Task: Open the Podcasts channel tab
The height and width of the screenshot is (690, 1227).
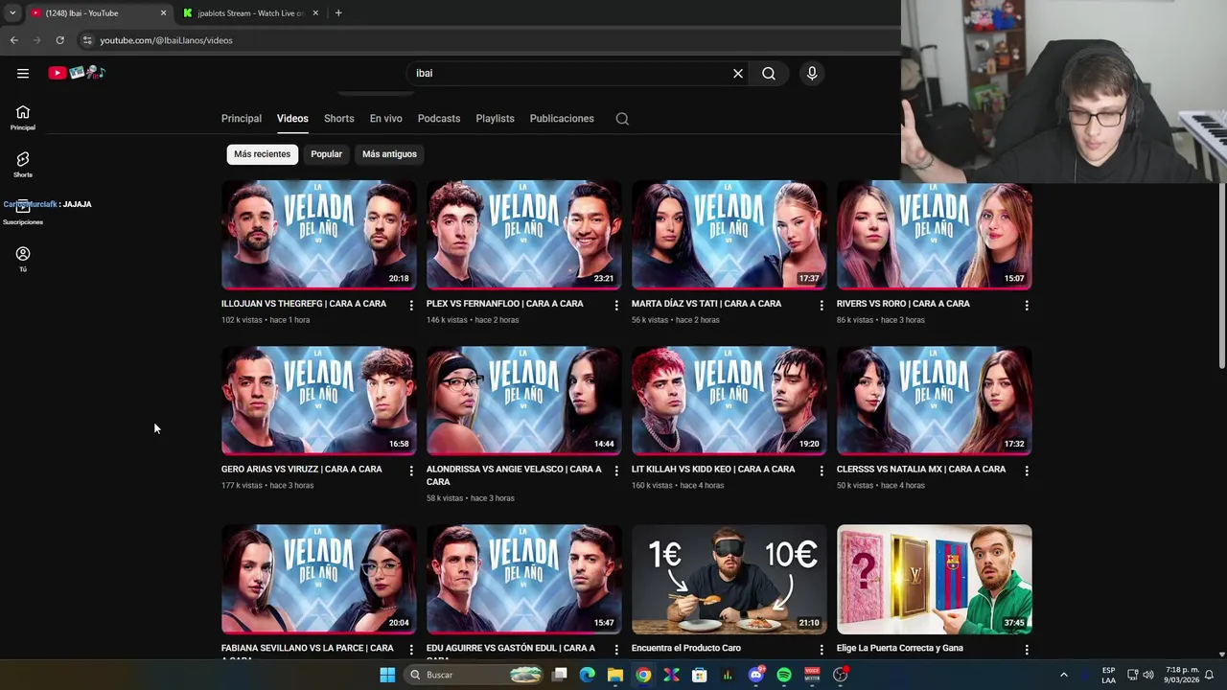Action: 439,119
